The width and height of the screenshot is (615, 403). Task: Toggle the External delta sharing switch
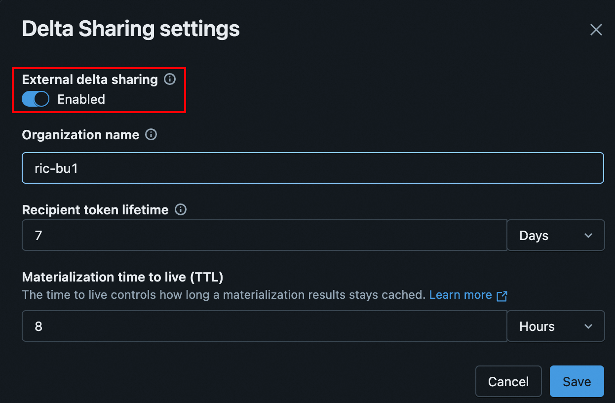pos(36,99)
